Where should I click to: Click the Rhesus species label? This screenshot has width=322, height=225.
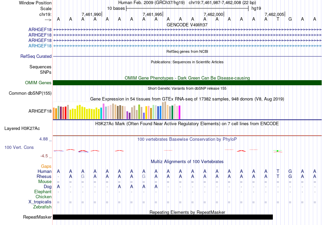point(44,176)
